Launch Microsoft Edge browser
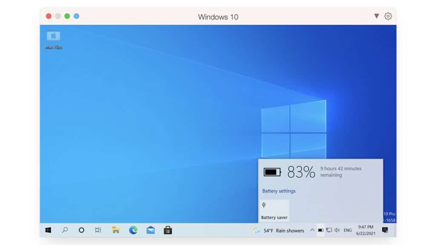436x245 pixels. click(x=133, y=230)
